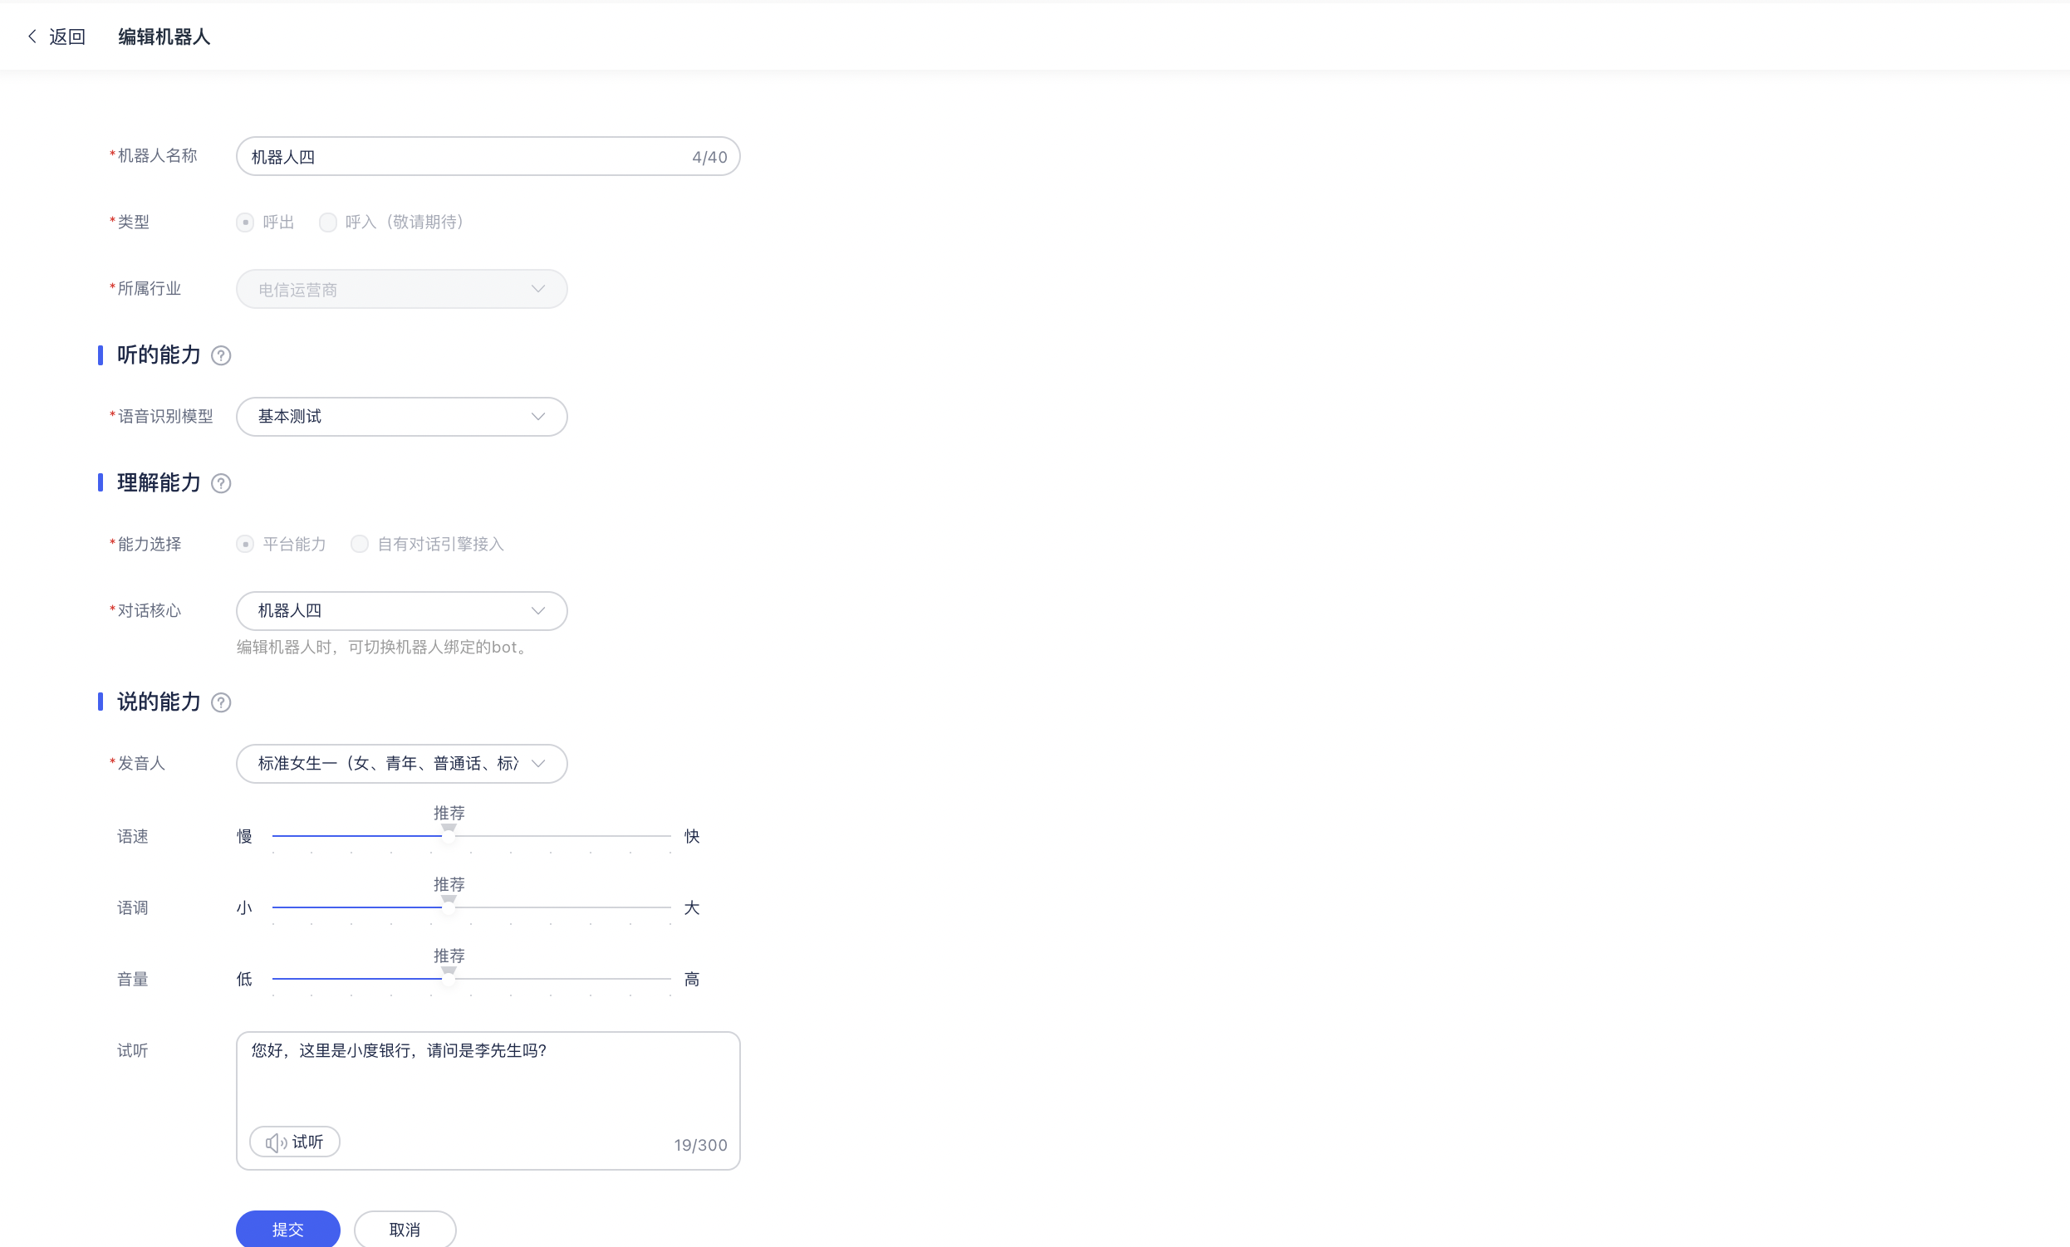The width and height of the screenshot is (2070, 1247).
Task: Select the 自有对话引擎接入 radio option
Action: tap(360, 544)
